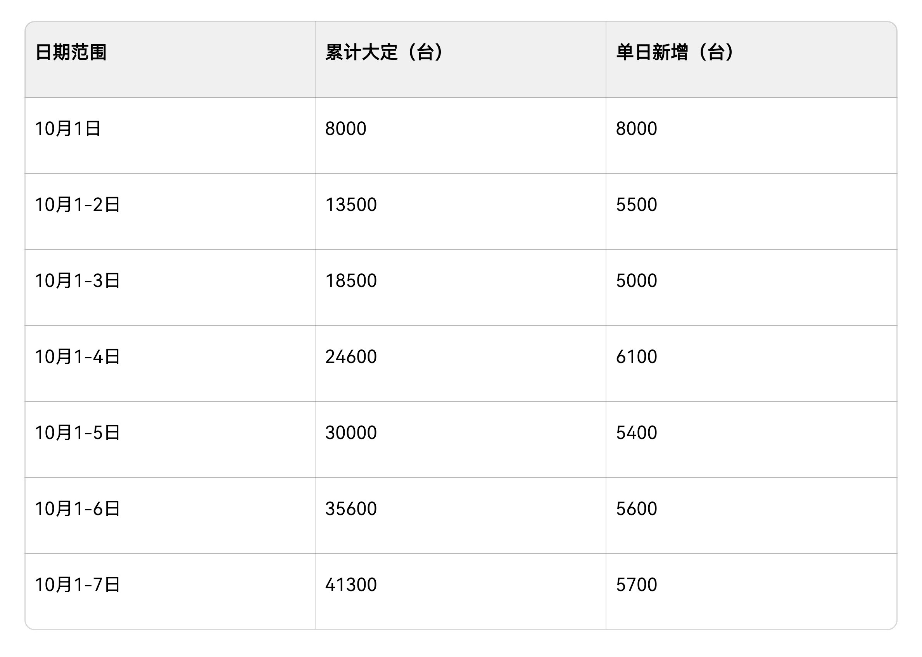The height and width of the screenshot is (657, 922).
Task: Click the 累计大定（台） column header
Action: click(385, 53)
